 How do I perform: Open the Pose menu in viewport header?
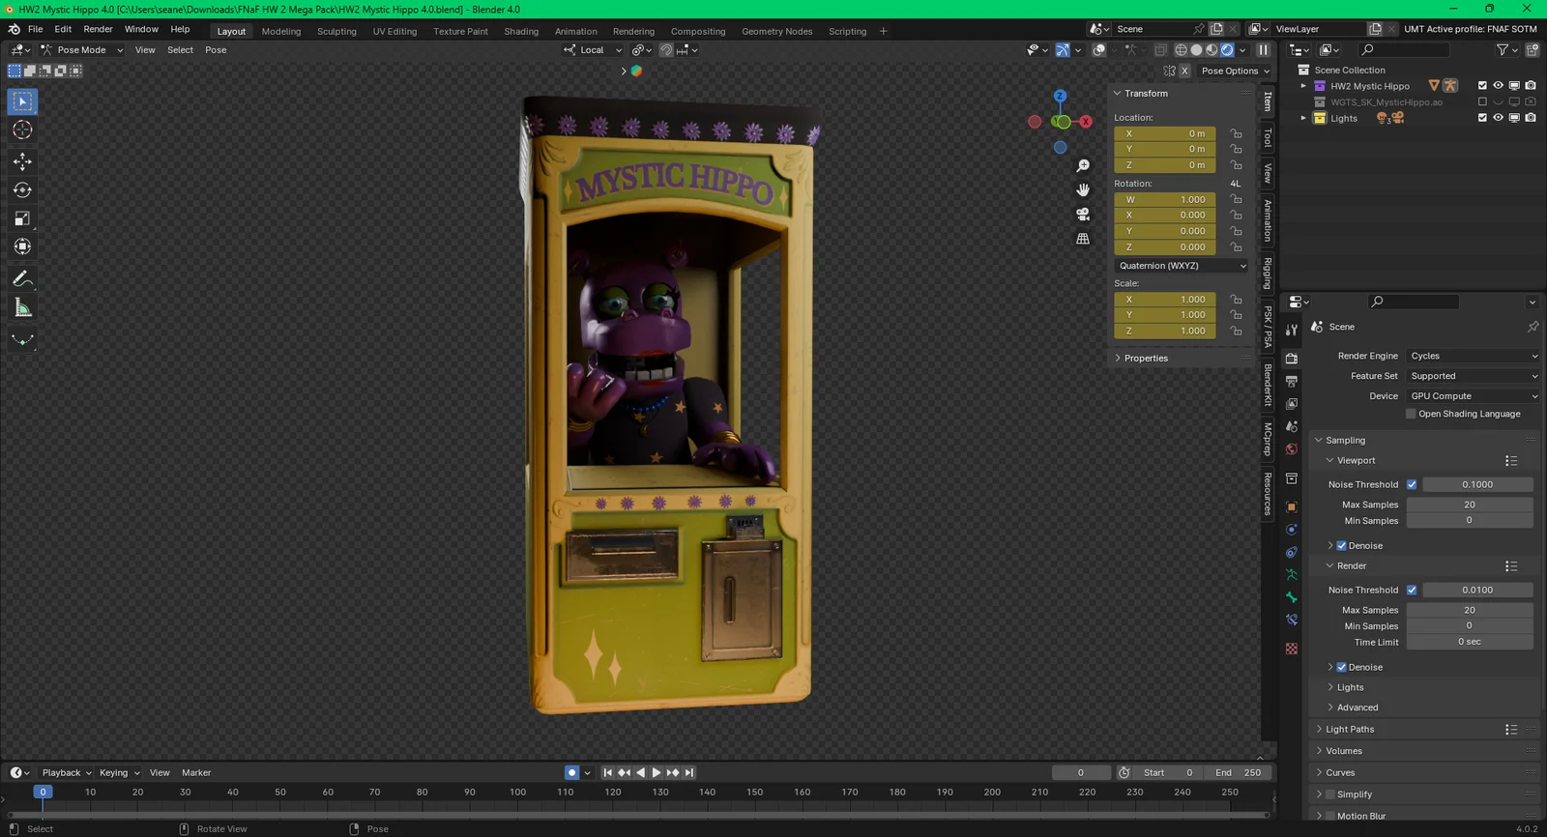pyautogui.click(x=216, y=50)
